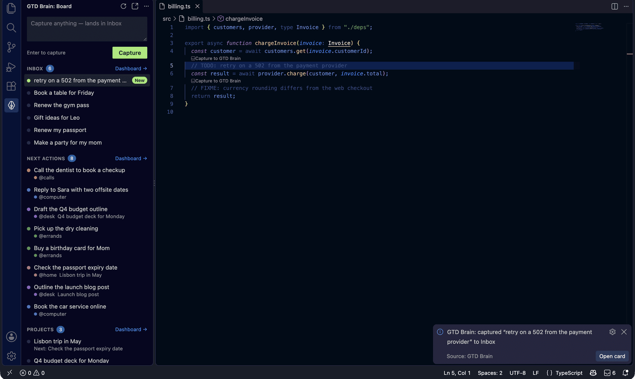
Task: Click the Copilot status bar icon
Action: (593, 373)
